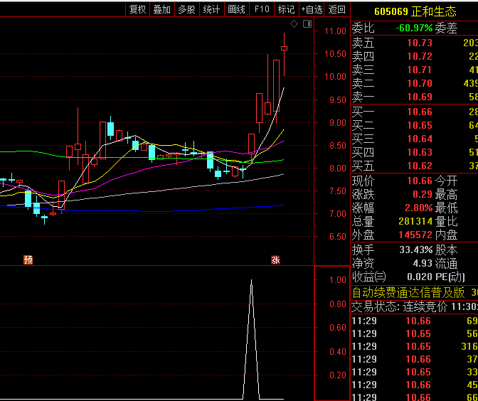Select the 画线 drawing tool
Image resolution: width=478 pixels, height=401 pixels.
(x=236, y=9)
